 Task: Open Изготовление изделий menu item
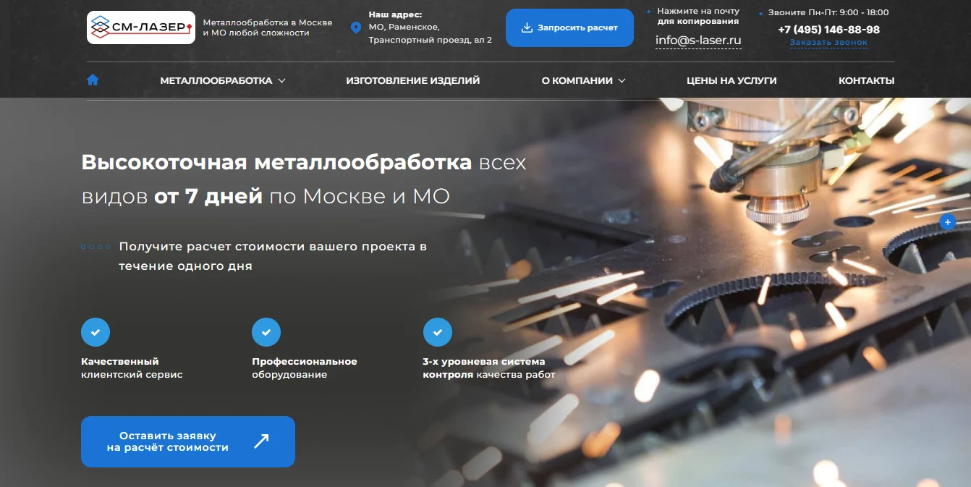coord(412,81)
